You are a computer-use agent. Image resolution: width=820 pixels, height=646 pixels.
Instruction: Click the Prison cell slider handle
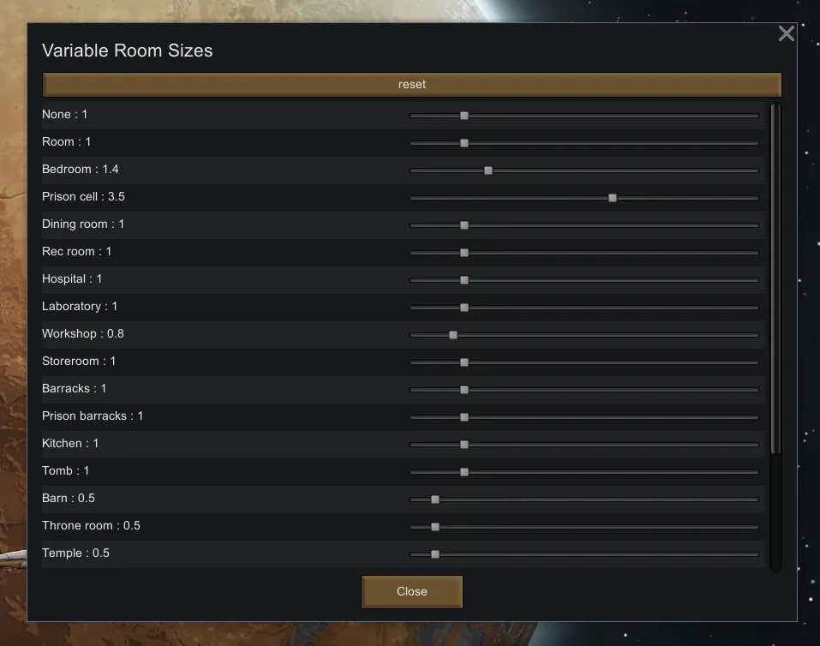click(x=613, y=198)
